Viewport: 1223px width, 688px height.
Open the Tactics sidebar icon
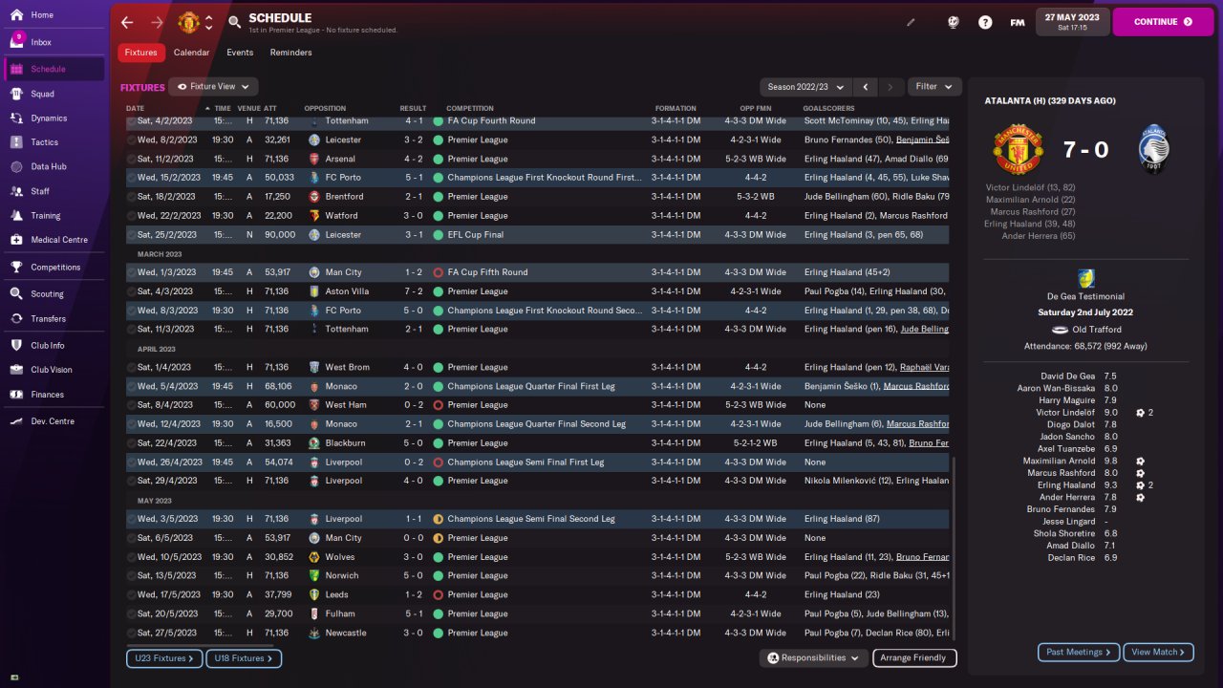16,141
